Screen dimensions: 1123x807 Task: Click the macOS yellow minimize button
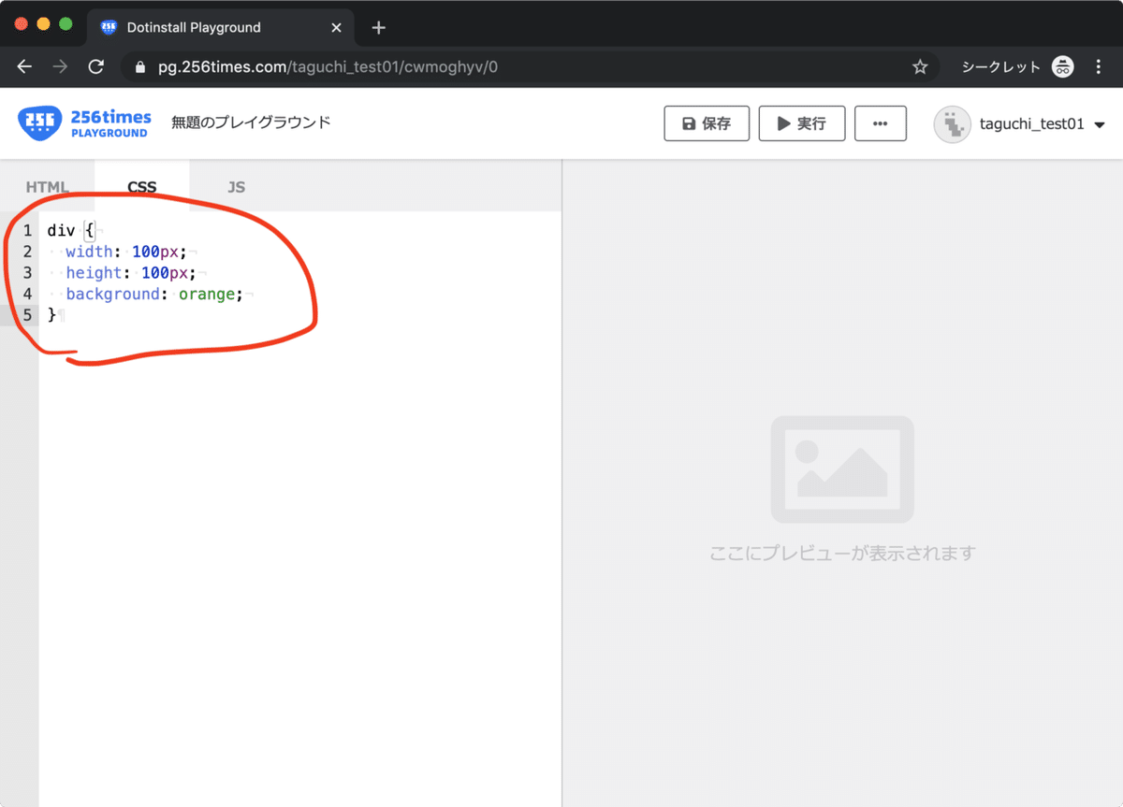(43, 23)
